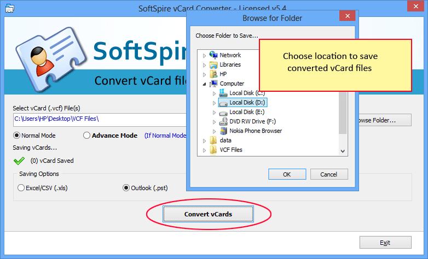Select the Normal Mode radio button
428x259 pixels.
coord(16,136)
